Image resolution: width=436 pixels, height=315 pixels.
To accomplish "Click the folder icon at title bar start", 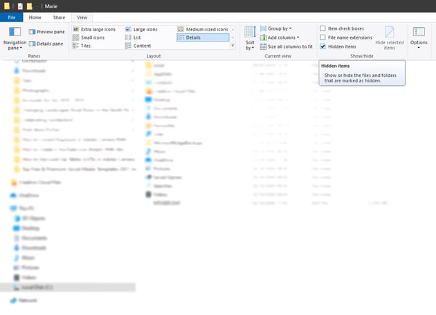I will (x=7, y=6).
